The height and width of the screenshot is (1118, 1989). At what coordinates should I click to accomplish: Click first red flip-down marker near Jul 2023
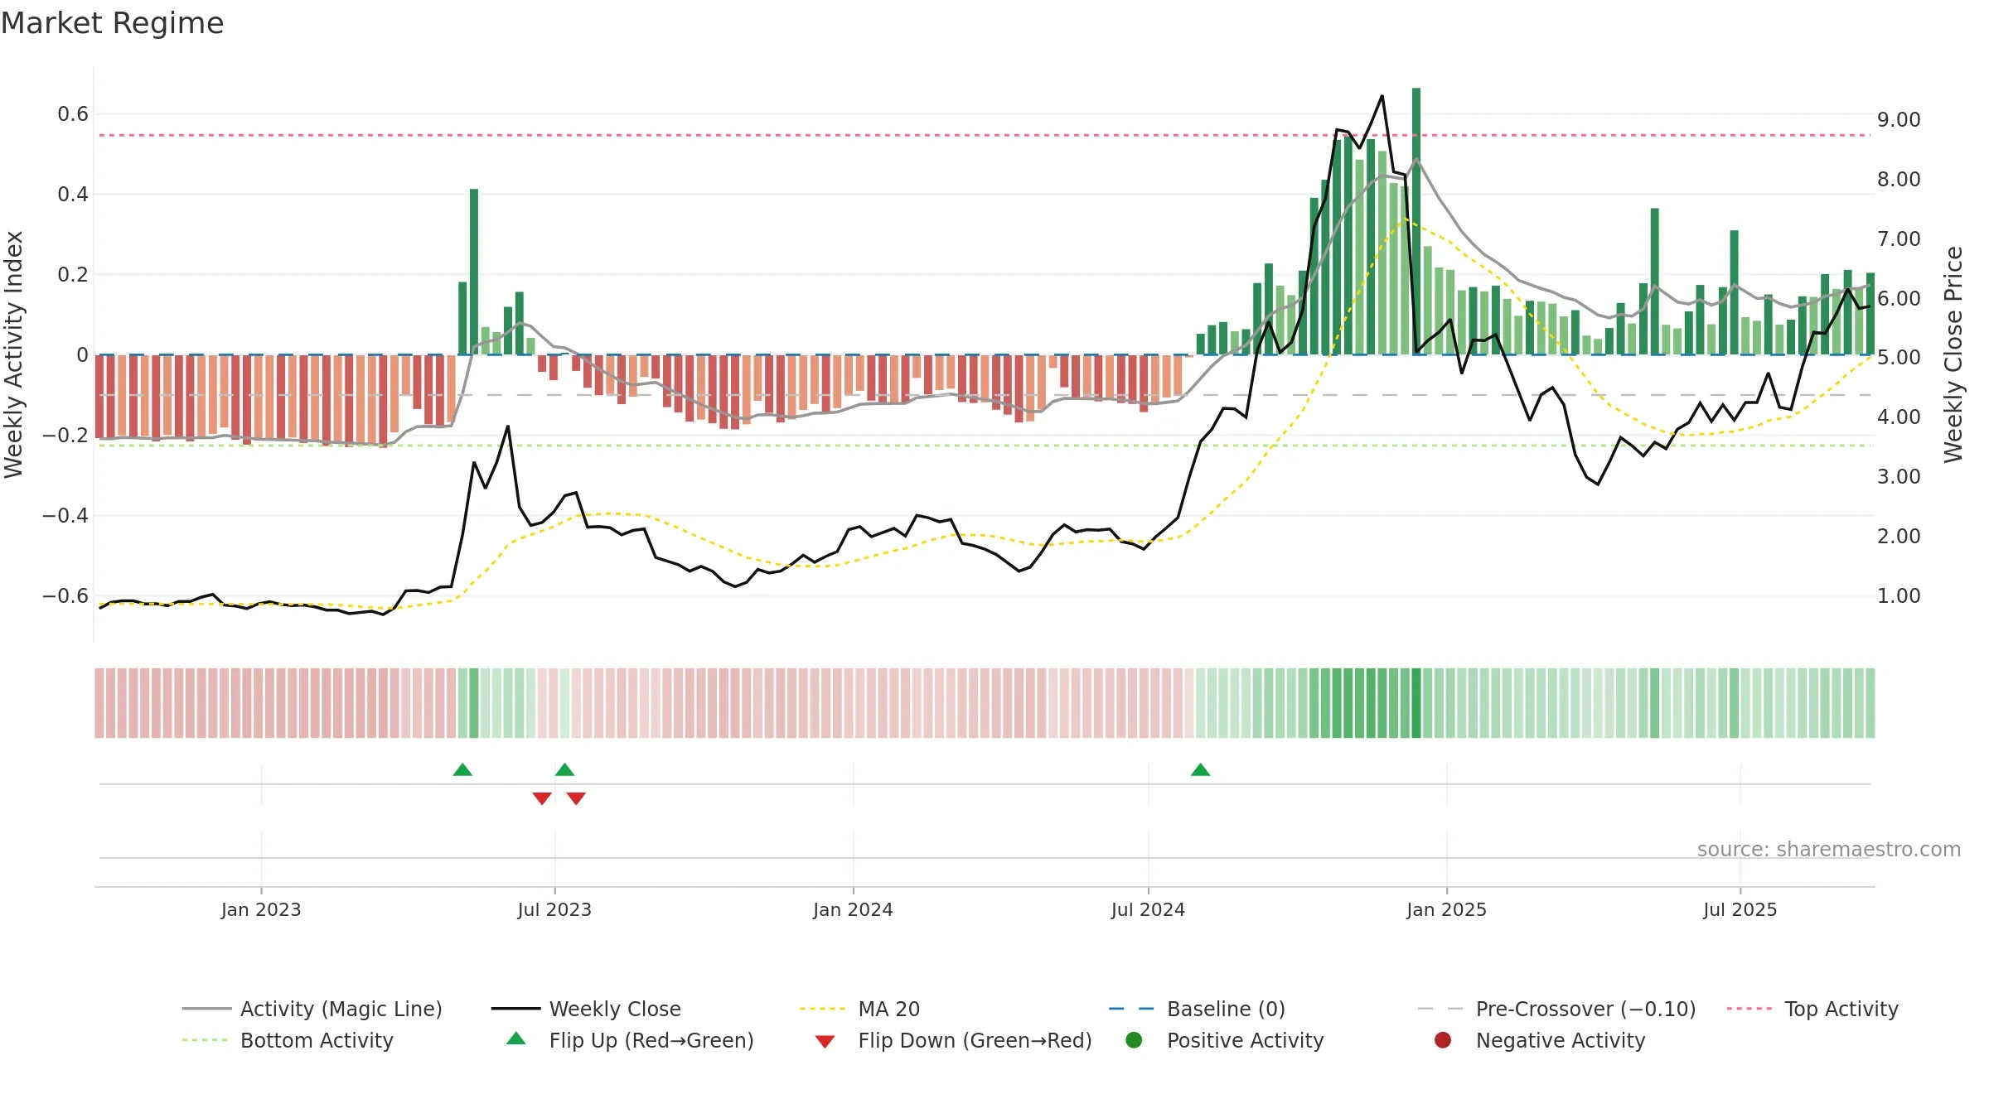(542, 798)
